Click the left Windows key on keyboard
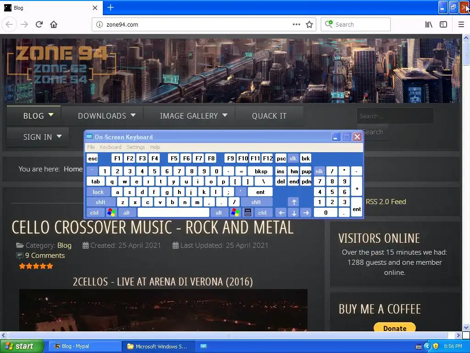The image size is (470, 353). click(111, 212)
